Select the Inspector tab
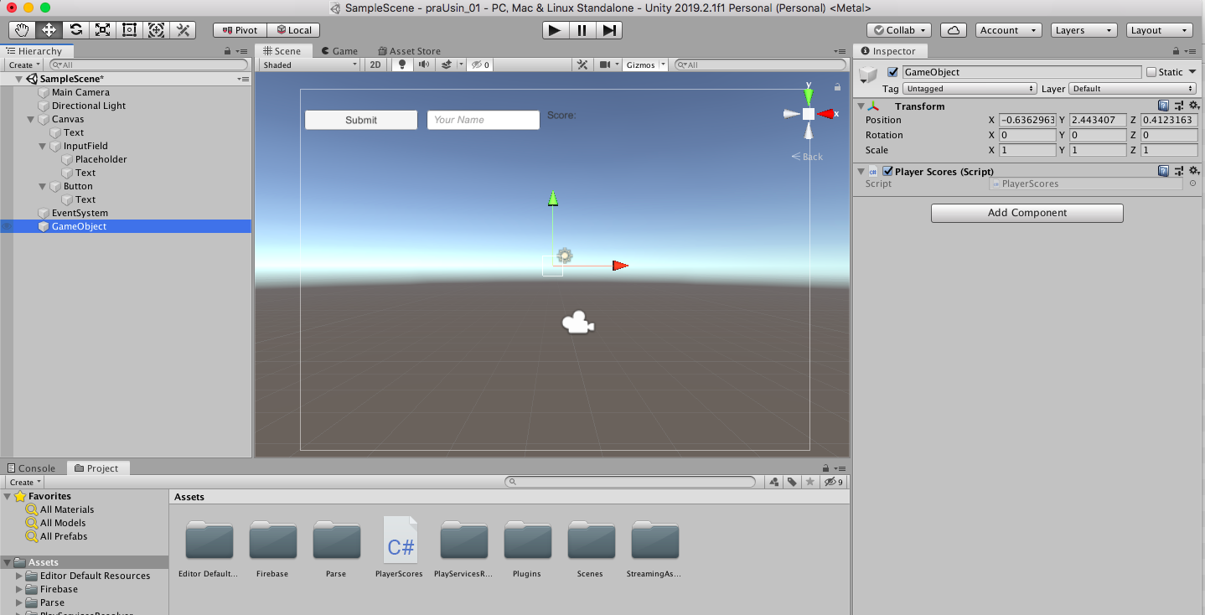Screen dimensions: 1205x615 click(x=888, y=51)
